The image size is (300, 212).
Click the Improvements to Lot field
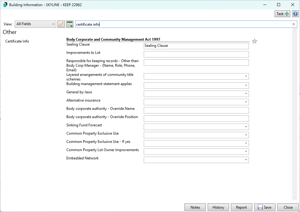point(196,54)
